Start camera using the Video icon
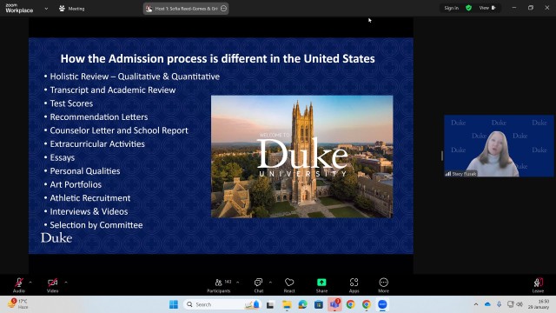The height and width of the screenshot is (313, 556). tap(52, 285)
